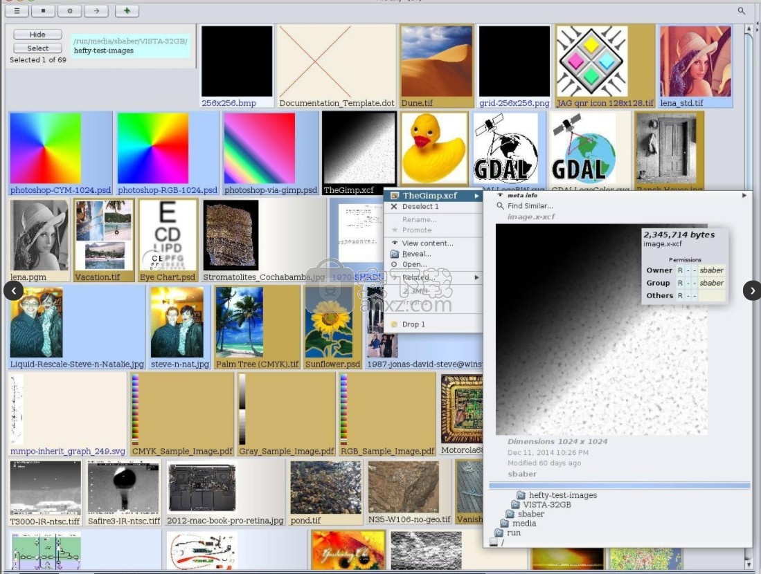Select the photoshop-CYM-1024.psd thumbnail
This screenshot has height=574, width=761.
[x=46, y=149]
